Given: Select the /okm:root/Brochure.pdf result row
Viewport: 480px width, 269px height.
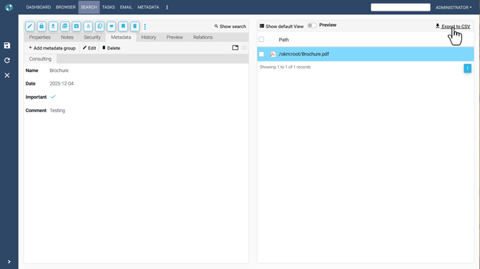Looking at the screenshot, I should click(x=366, y=54).
